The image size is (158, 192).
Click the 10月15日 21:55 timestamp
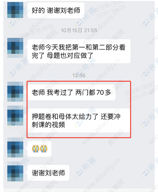(79, 30)
